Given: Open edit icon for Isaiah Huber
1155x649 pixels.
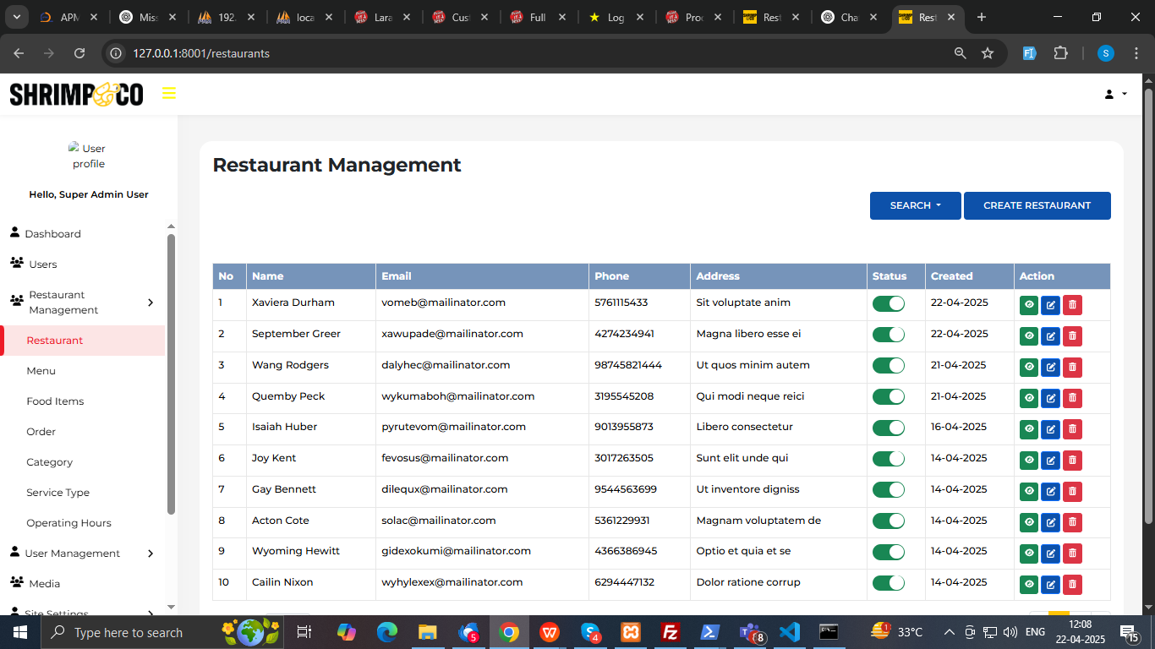Looking at the screenshot, I should point(1050,429).
